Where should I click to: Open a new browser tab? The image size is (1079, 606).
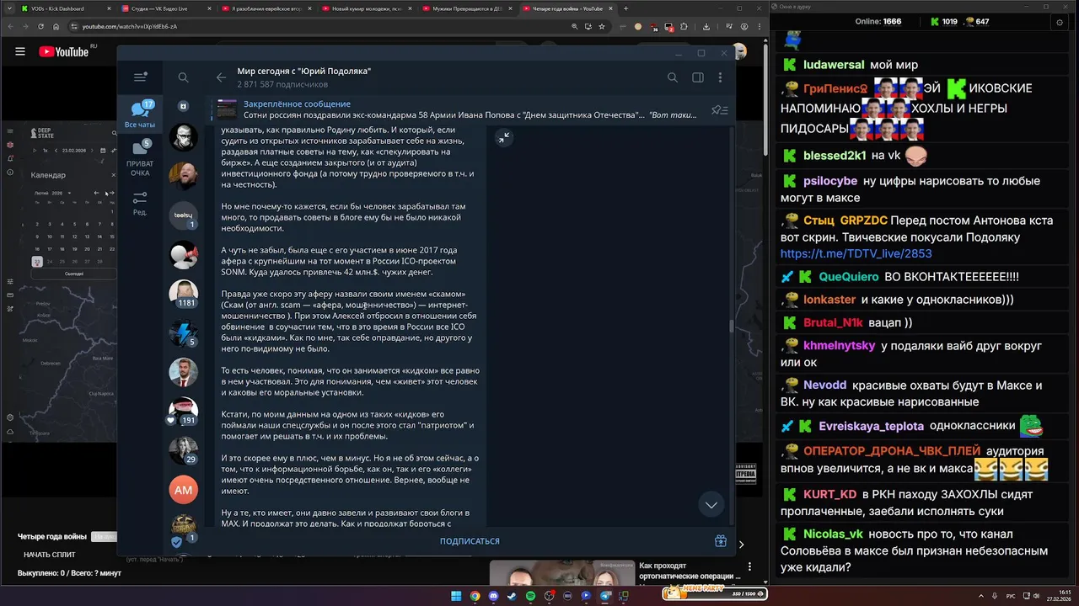tap(625, 8)
